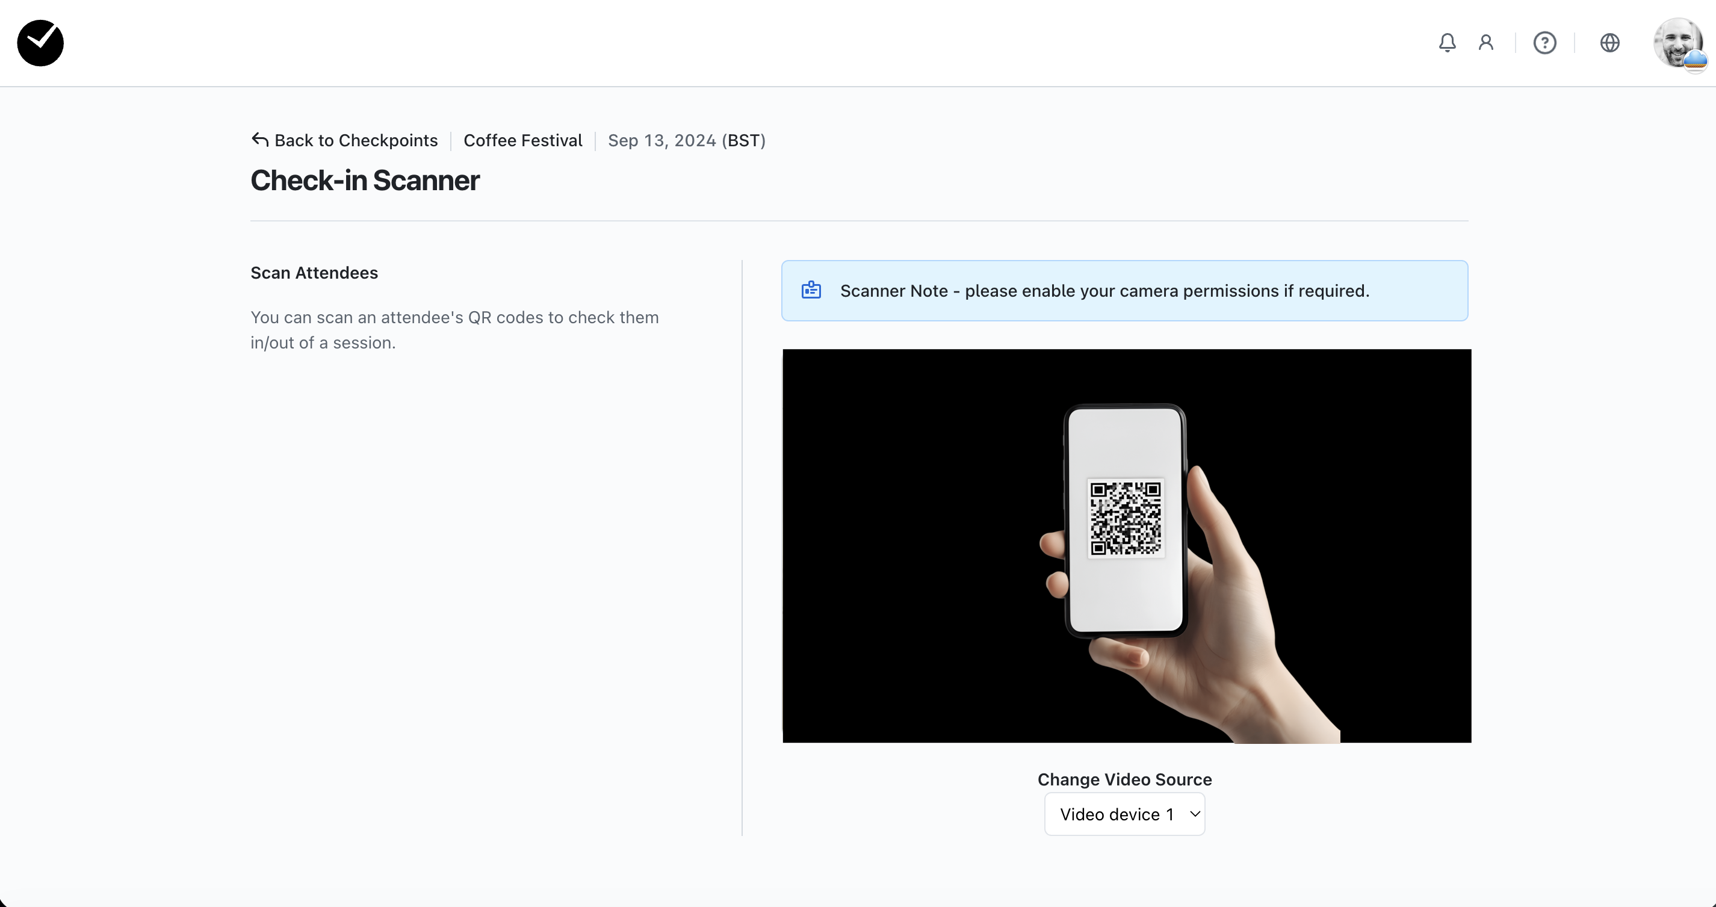Open the profile avatar menu
Image resolution: width=1716 pixels, height=907 pixels.
tap(1679, 44)
